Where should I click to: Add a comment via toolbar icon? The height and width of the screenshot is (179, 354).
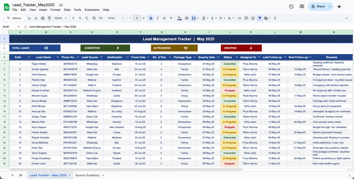246,18
